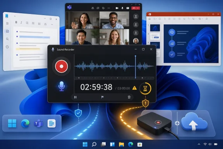
Task: Click the red button on the recorder device
Action: tap(158, 122)
